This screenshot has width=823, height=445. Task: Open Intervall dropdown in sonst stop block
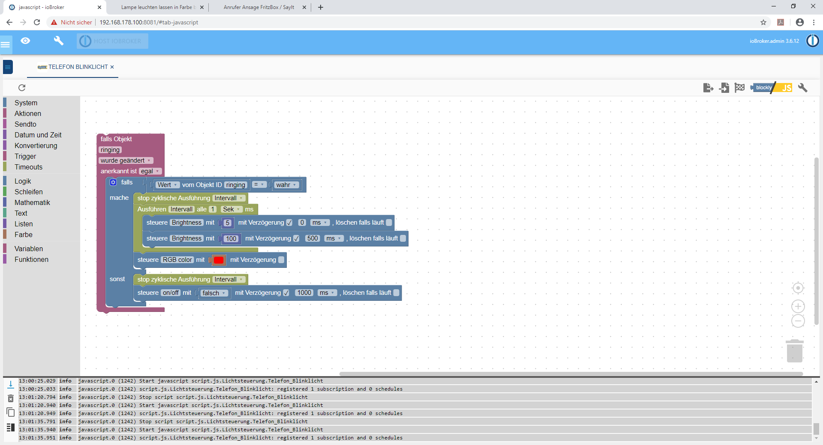click(229, 279)
